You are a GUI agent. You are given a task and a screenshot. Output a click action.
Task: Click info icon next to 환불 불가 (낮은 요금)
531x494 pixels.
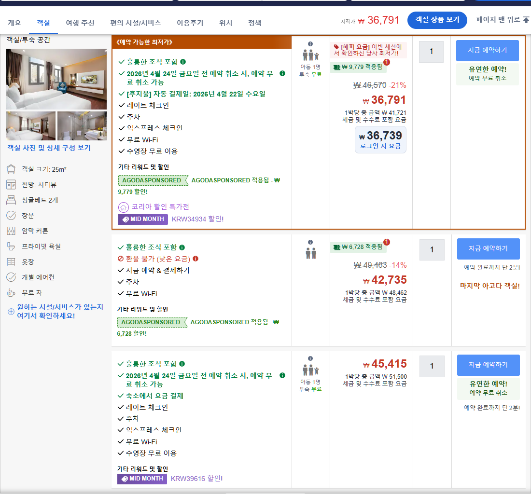[x=196, y=259]
